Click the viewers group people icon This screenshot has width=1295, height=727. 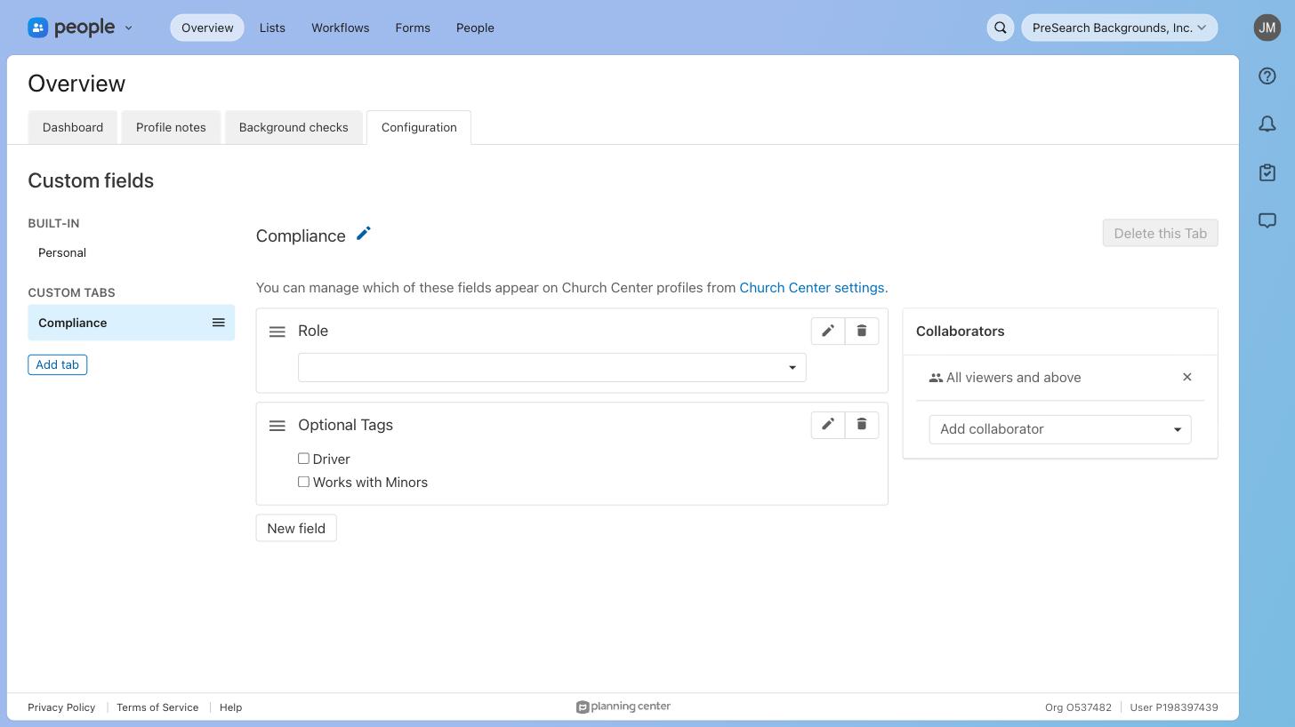(936, 378)
